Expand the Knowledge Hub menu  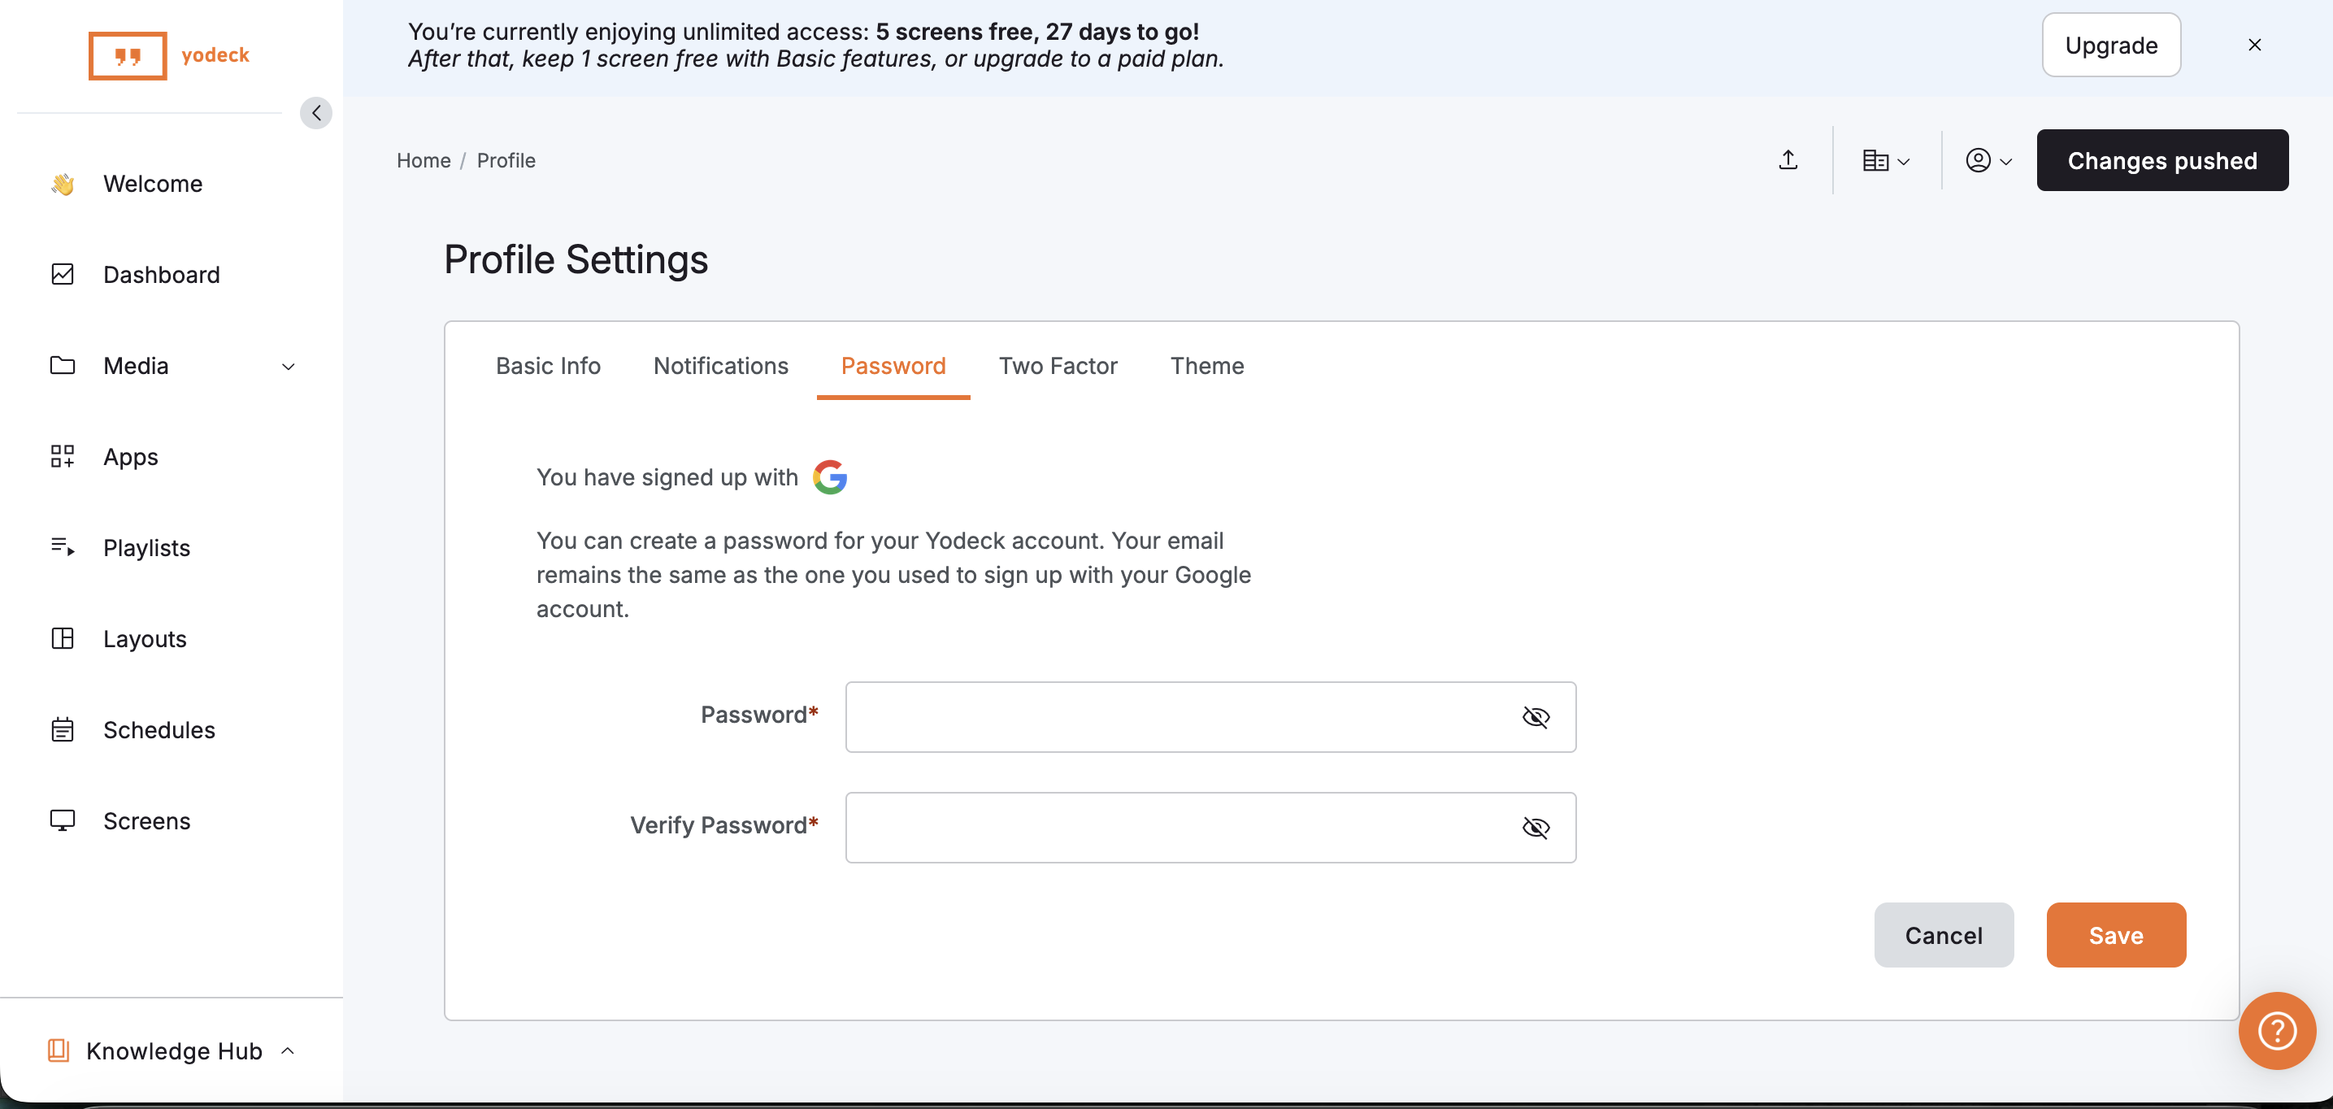174,1051
